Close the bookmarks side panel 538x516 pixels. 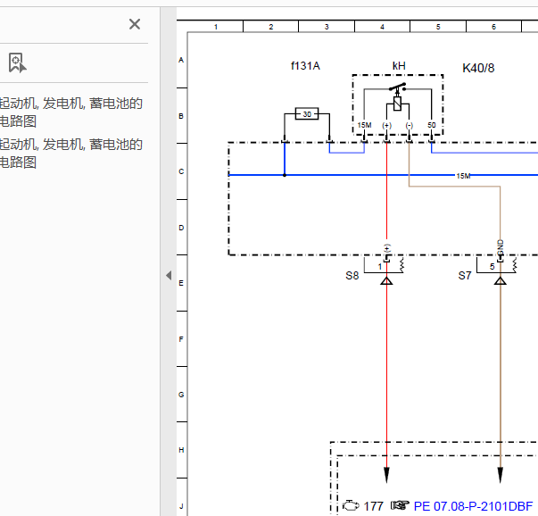click(x=135, y=24)
